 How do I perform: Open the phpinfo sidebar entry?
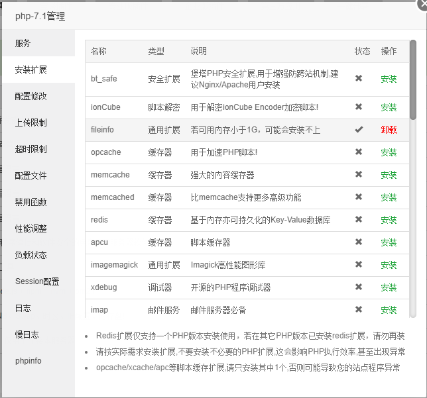pyautogui.click(x=29, y=361)
